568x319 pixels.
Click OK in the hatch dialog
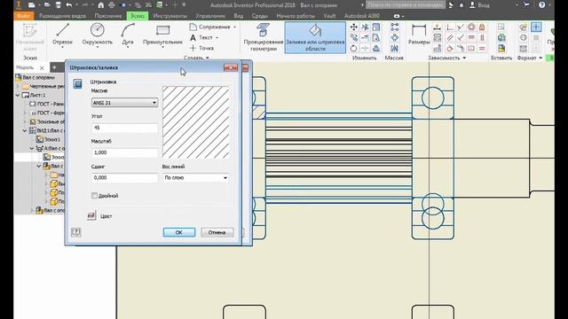point(179,232)
